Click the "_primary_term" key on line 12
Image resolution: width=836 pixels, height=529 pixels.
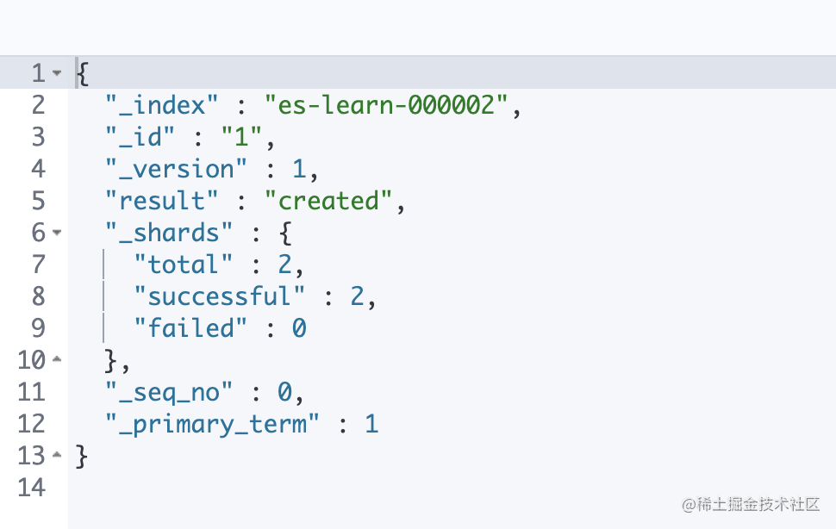point(212,425)
